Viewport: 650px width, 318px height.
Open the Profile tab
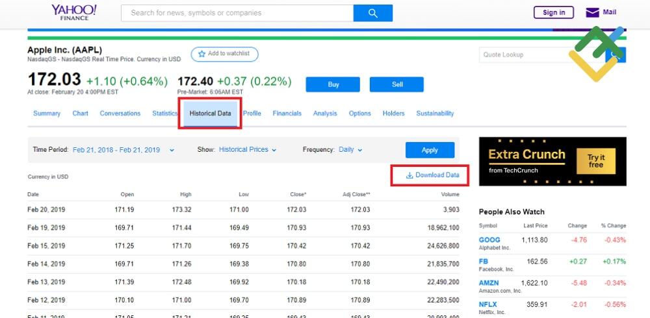252,114
